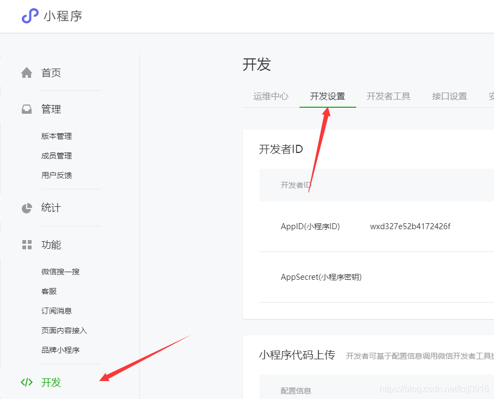Click 微信搜一搜 under 功能
Viewport: 494px width, 399px height.
pyautogui.click(x=60, y=271)
